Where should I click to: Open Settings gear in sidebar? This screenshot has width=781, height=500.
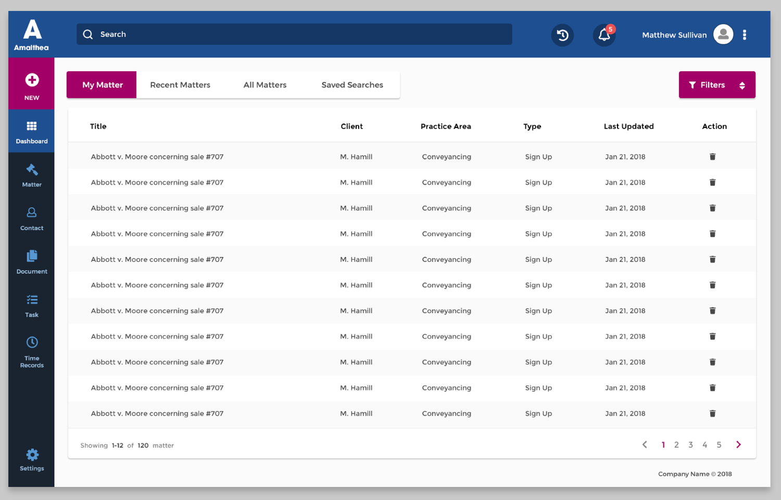pos(32,455)
